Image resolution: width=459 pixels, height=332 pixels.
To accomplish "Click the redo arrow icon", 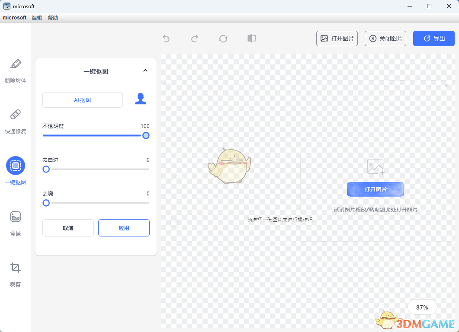I will coord(195,38).
